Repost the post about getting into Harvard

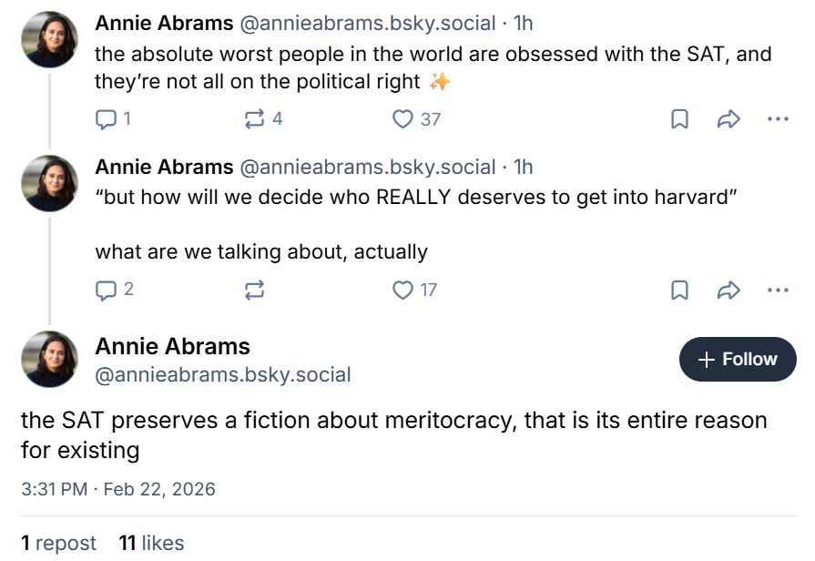pos(255,291)
